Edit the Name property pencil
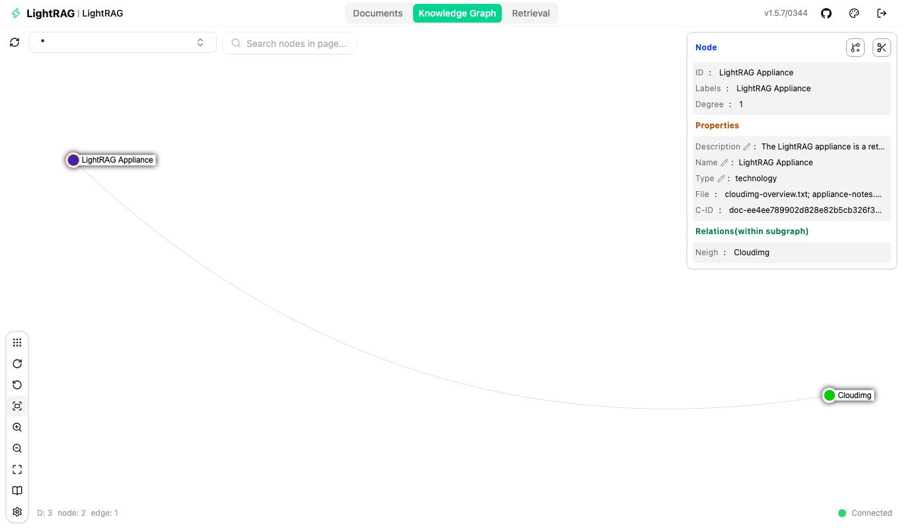Viewport: 903px width, 529px height. point(725,163)
